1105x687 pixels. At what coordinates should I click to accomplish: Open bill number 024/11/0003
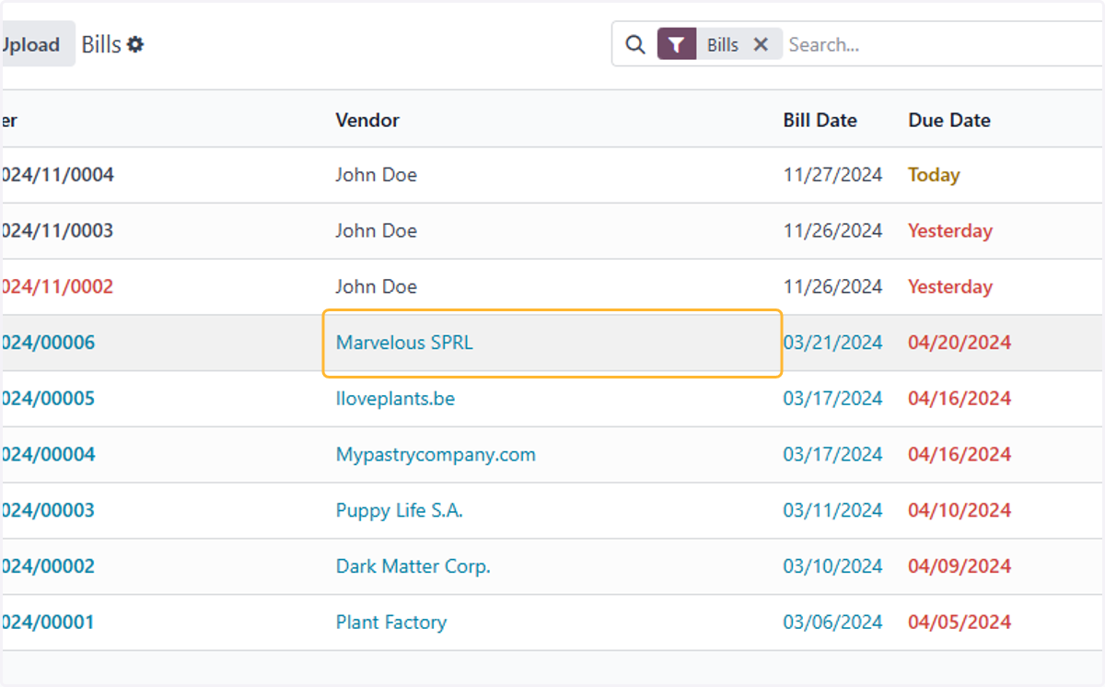click(x=57, y=230)
